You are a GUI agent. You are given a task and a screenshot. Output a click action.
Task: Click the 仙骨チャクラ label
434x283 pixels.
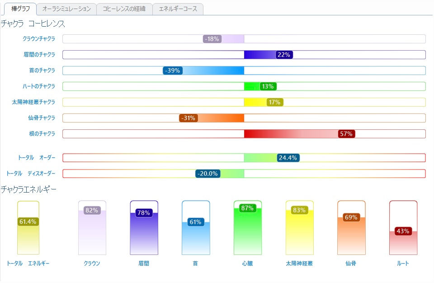click(x=42, y=118)
